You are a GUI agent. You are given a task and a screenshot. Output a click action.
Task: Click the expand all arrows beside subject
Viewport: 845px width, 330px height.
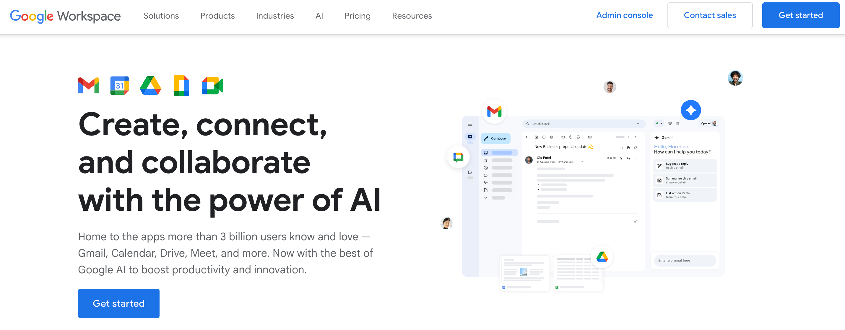click(621, 148)
